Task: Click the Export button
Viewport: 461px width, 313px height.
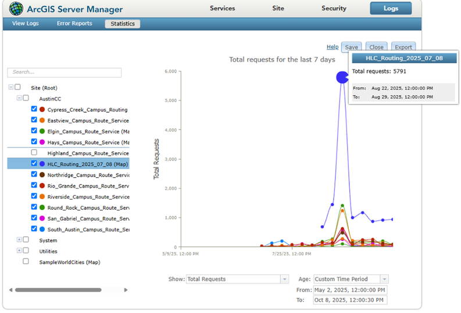Action: pos(403,47)
